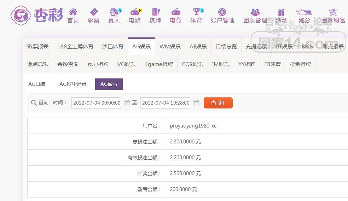348x201 pixels.
Task: Open the 余额查询 tab
Action: (x=68, y=64)
